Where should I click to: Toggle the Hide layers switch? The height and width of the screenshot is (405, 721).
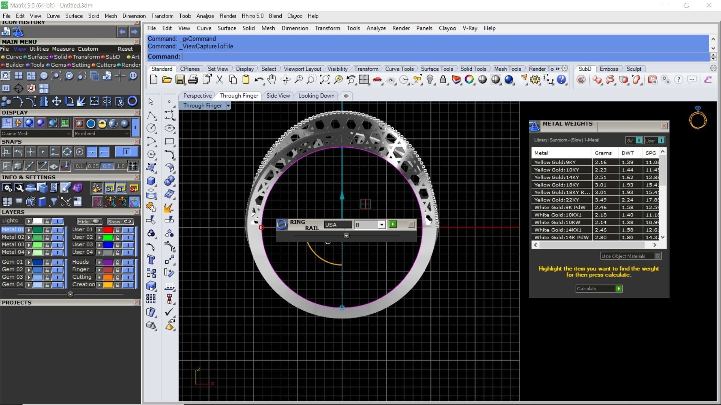(89, 221)
